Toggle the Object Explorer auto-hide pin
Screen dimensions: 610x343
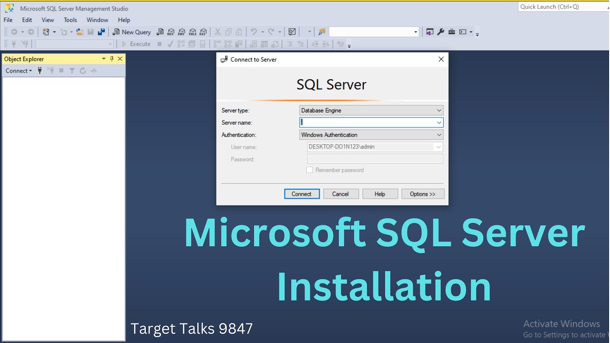click(112, 59)
